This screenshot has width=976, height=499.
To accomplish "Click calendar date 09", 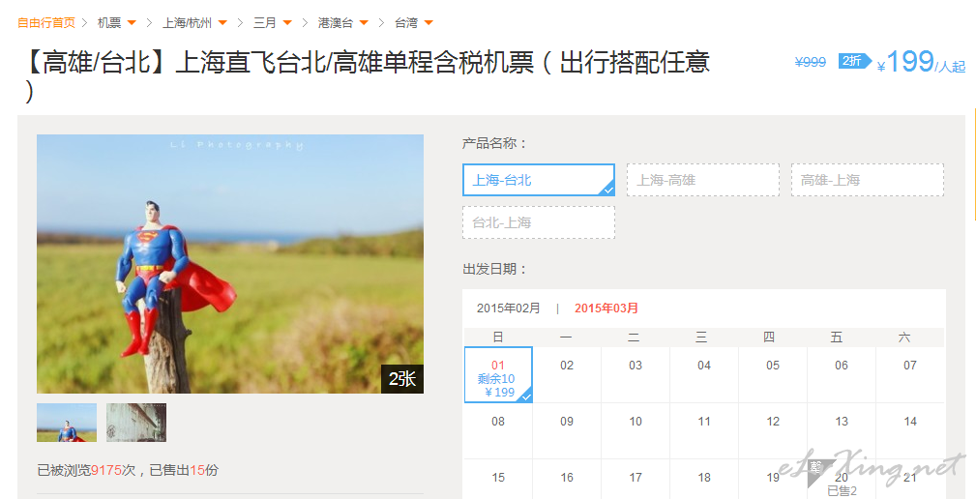I will [567, 430].
